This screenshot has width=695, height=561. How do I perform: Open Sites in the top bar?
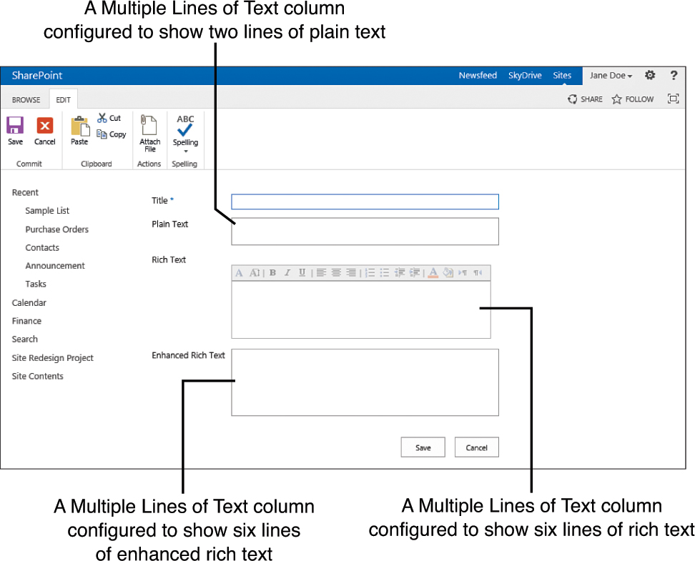click(562, 75)
